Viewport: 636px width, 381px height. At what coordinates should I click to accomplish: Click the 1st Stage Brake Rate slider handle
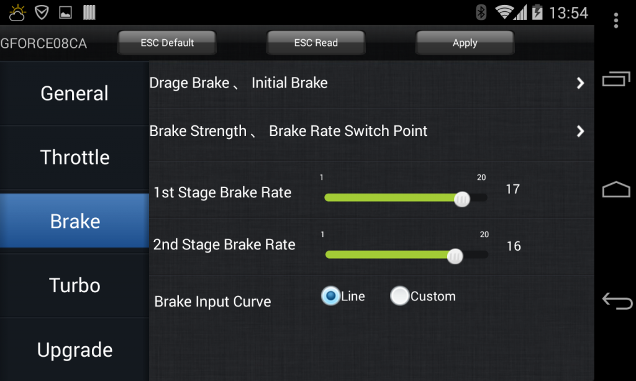pos(461,199)
